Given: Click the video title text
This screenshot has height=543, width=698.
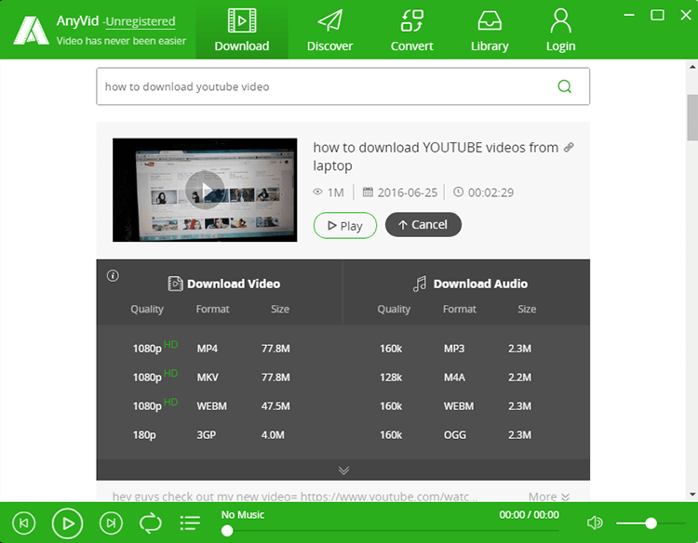Looking at the screenshot, I should click(436, 156).
